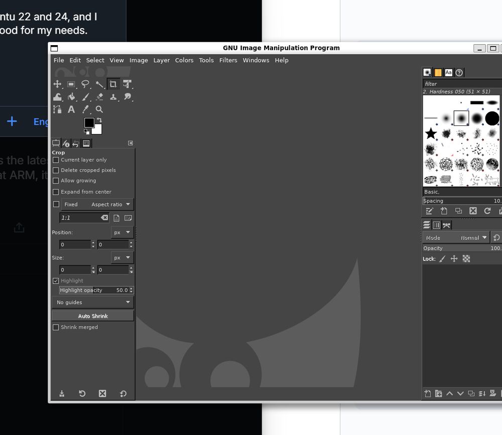
Task: Open the Windows menu
Action: click(x=256, y=60)
